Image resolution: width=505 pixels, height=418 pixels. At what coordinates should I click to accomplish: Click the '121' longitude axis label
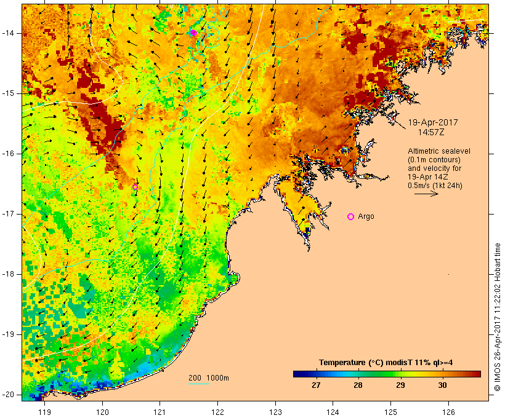click(160, 412)
